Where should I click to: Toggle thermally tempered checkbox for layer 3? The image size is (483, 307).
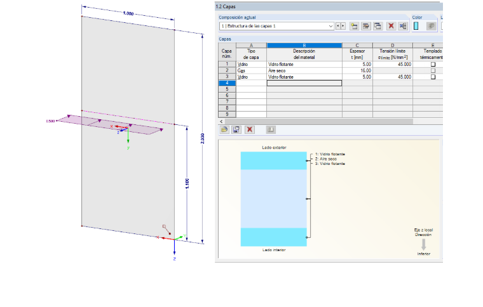(433, 77)
